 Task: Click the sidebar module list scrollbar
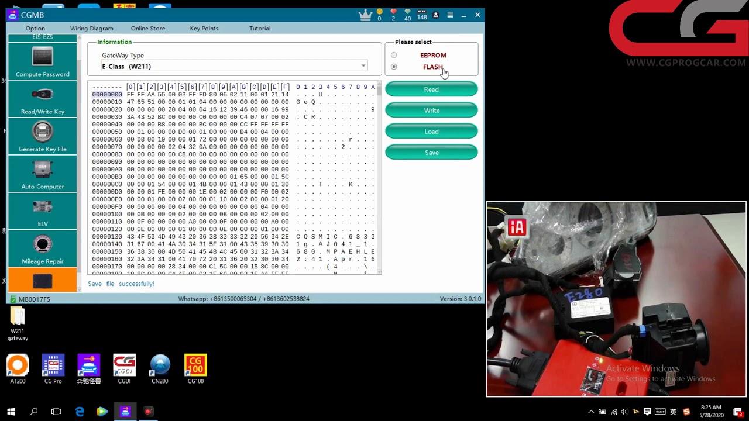[x=80, y=164]
